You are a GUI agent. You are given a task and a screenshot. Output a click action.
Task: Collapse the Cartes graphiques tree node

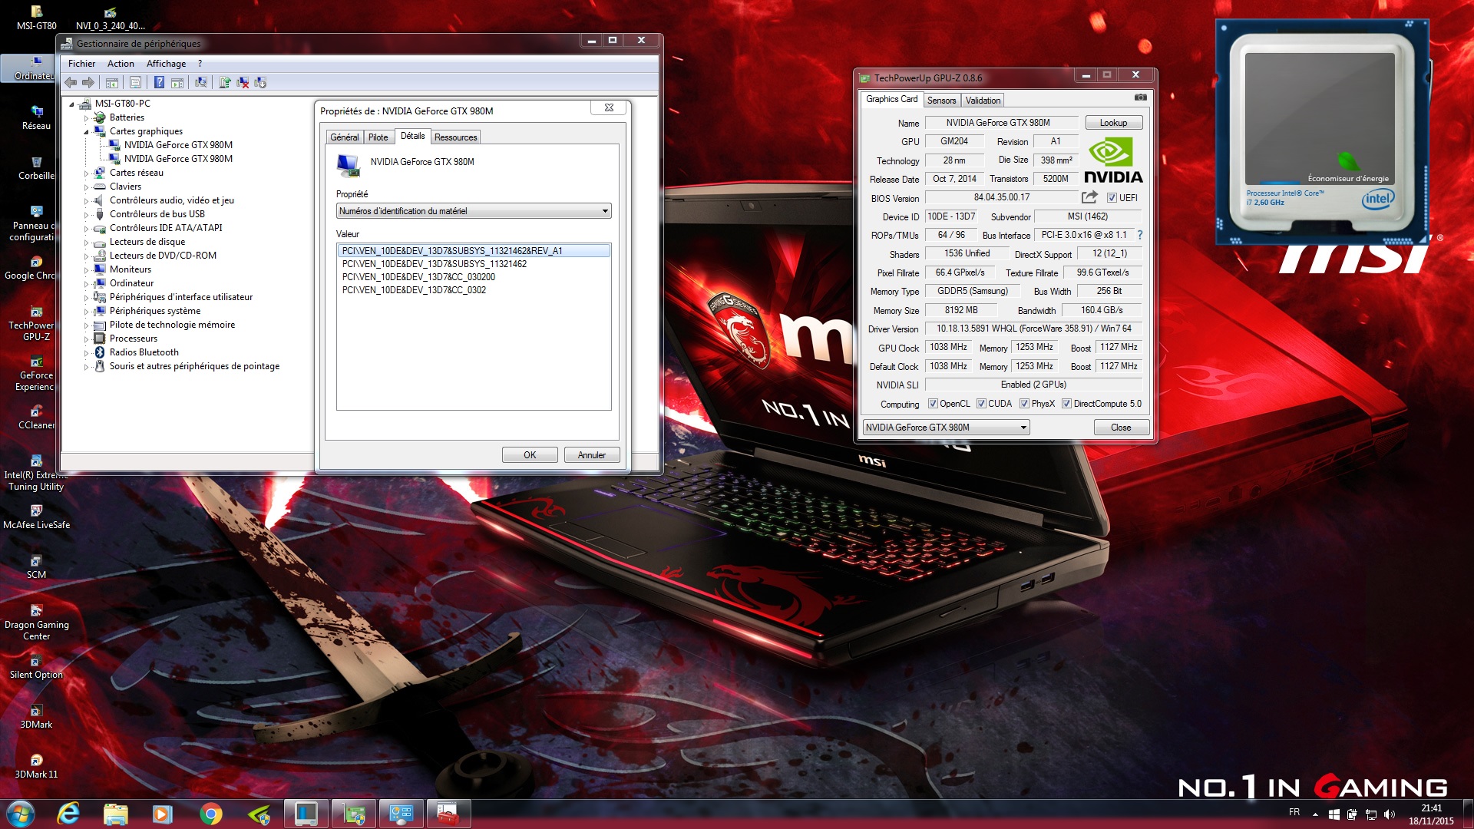pyautogui.click(x=86, y=132)
